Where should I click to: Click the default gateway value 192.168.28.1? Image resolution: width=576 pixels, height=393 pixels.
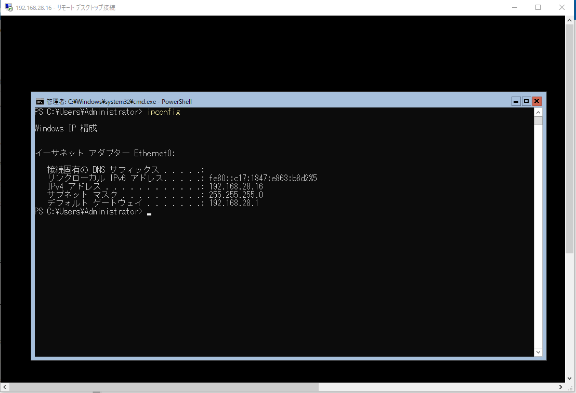point(233,203)
